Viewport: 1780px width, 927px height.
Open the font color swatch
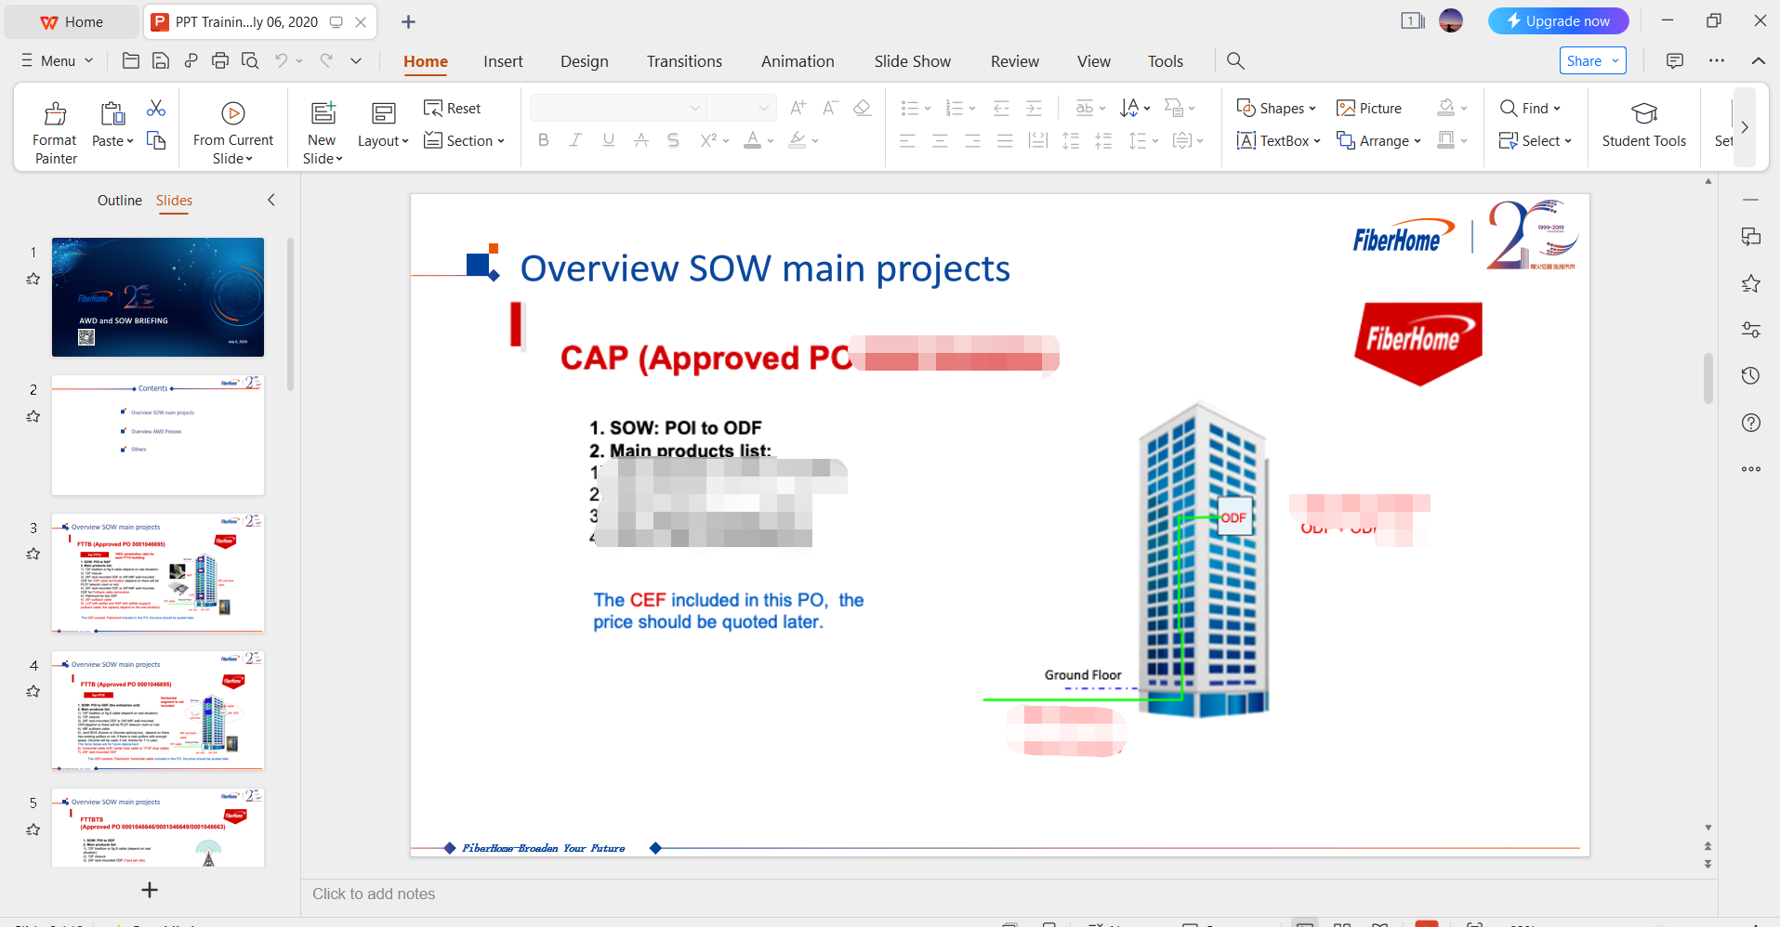pyautogui.click(x=753, y=140)
